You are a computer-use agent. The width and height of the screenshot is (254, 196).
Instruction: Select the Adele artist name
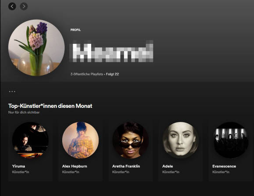(168, 166)
